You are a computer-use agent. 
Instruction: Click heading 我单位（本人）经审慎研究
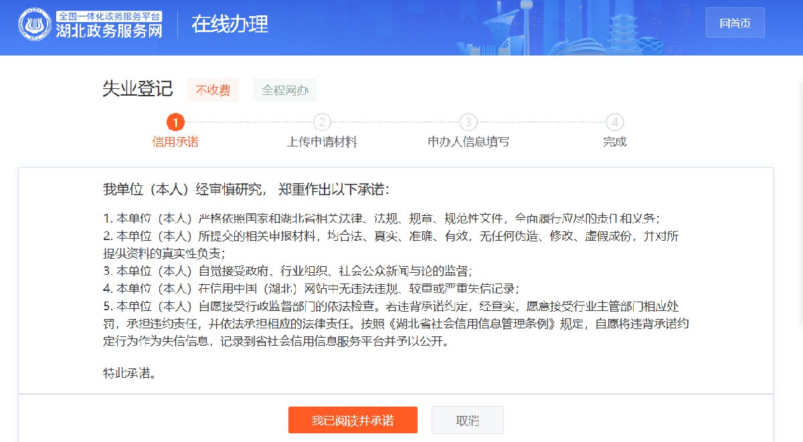[x=246, y=189]
